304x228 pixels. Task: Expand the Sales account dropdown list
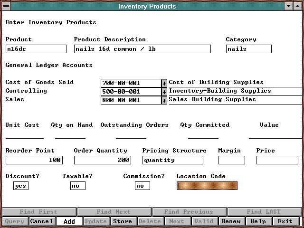[x=164, y=100]
